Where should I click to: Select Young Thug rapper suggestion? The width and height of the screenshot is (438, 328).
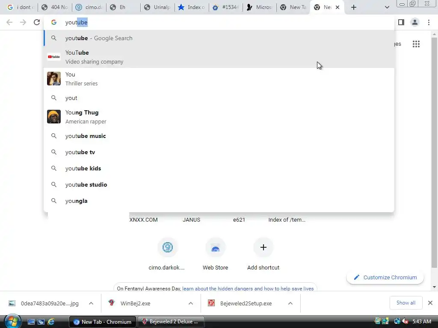tap(219, 117)
